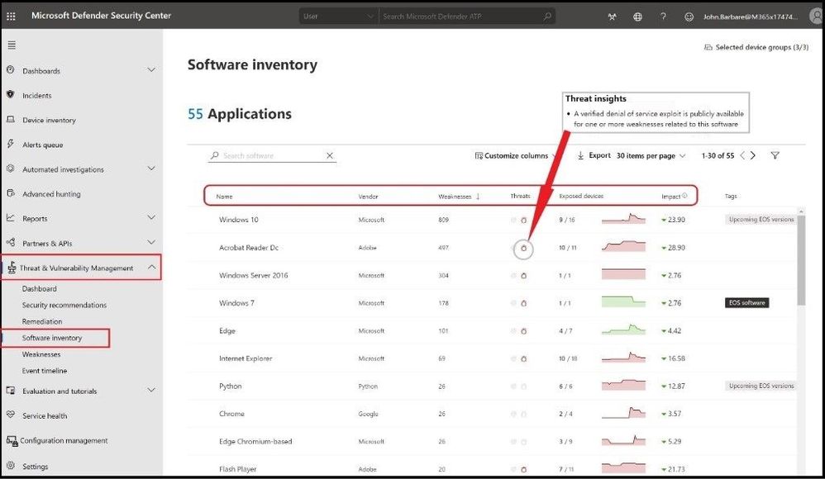Clear the software search box
The width and height of the screenshot is (825, 479).
pyautogui.click(x=329, y=155)
